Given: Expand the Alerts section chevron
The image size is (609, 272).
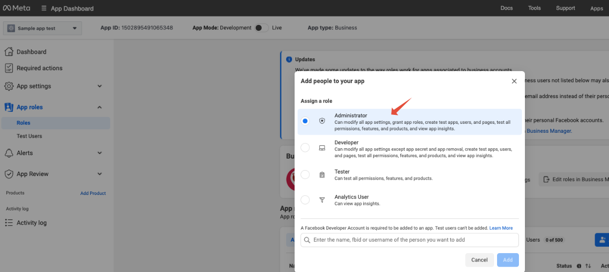Looking at the screenshot, I should pos(100,153).
